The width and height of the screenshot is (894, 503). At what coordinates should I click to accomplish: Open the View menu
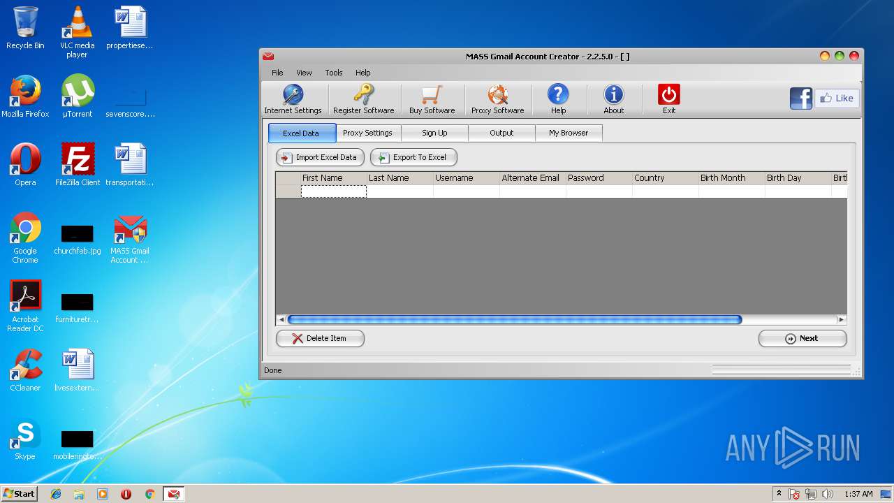pos(304,73)
